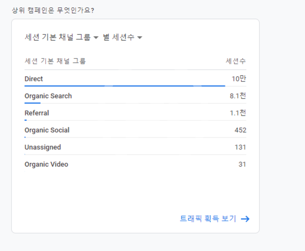This screenshot has height=251, width=305.
Task: Click the Organic Video channel label
Action: [x=46, y=164]
